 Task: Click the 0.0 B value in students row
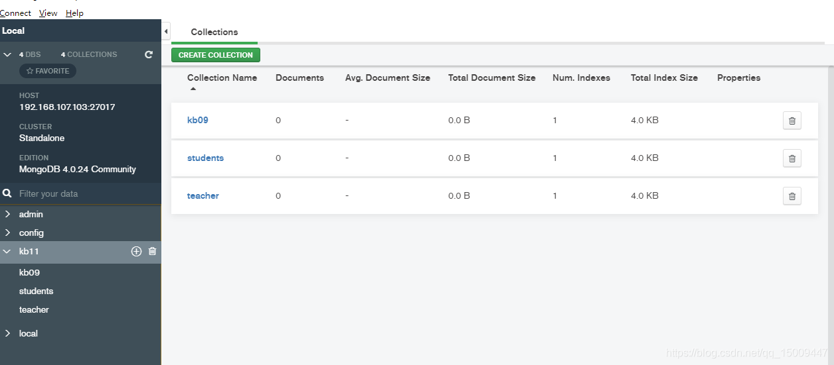pos(459,158)
